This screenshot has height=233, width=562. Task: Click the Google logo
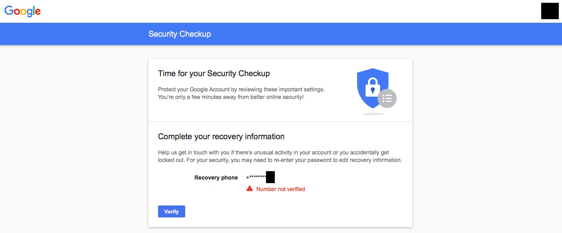click(x=22, y=11)
